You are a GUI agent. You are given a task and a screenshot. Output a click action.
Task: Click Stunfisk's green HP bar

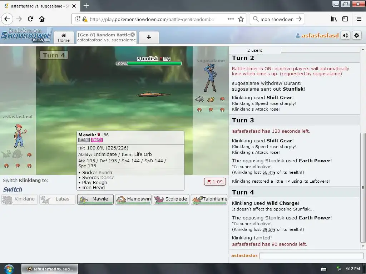pyautogui.click(x=154, y=64)
